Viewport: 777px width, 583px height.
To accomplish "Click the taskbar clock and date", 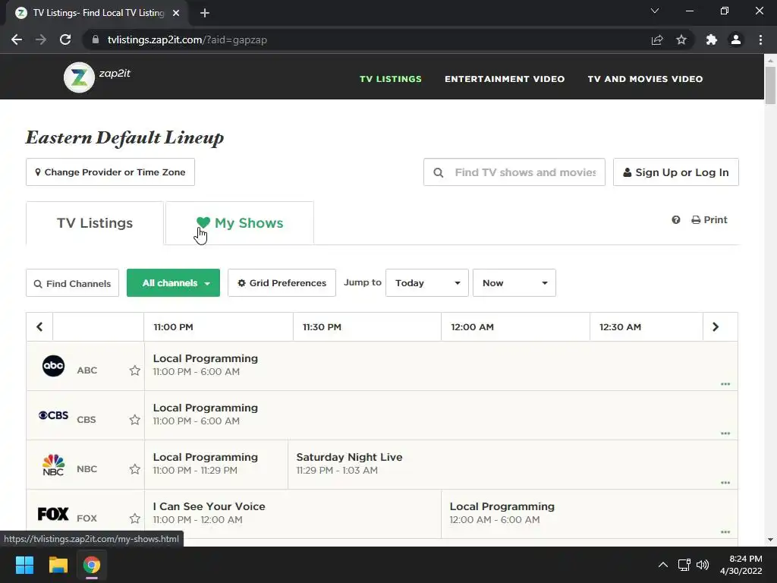I will 741,565.
